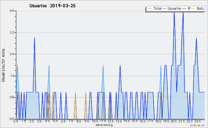
Task: Click the chart title 'Usuarios 2019-03-25'
Action: pos(52,6)
